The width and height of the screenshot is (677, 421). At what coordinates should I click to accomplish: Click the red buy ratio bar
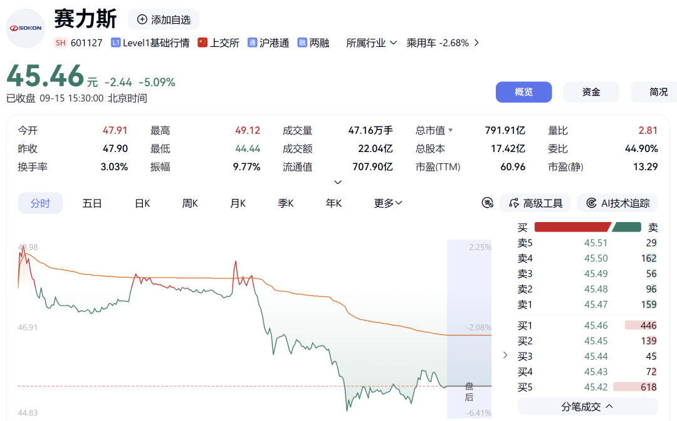pos(572,227)
